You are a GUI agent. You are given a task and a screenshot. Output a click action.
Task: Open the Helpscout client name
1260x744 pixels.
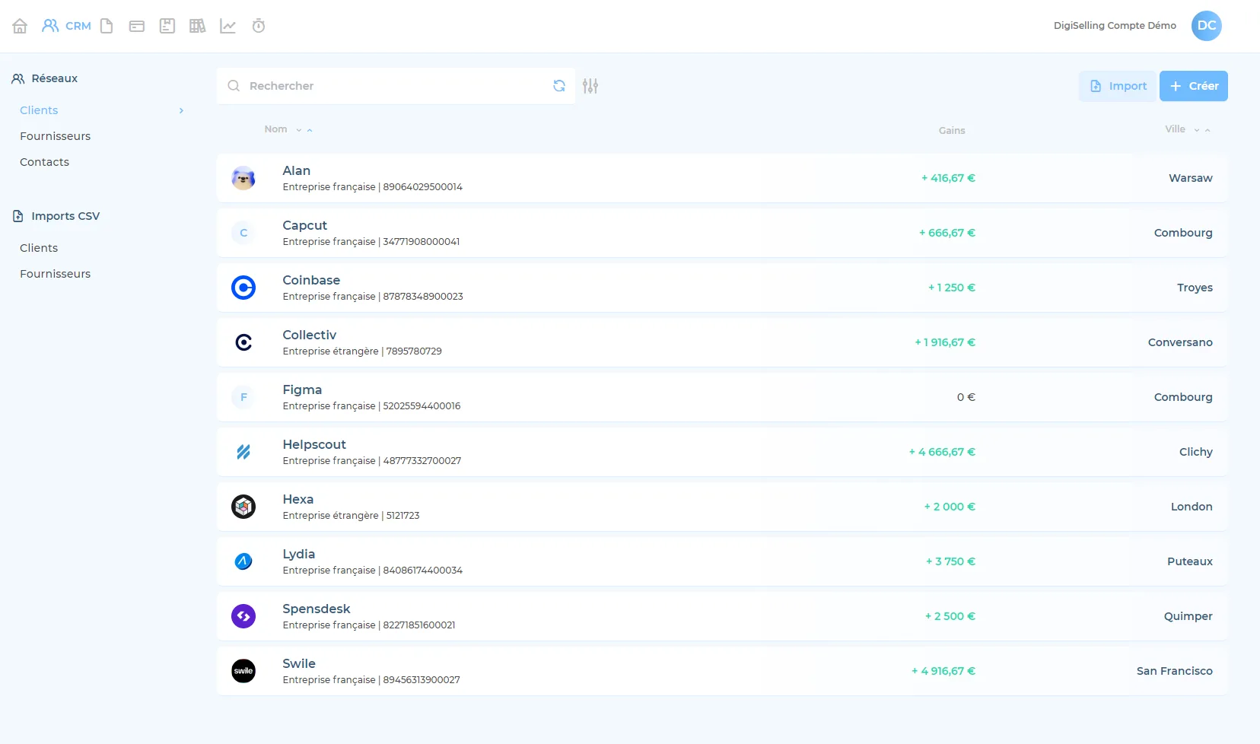314,445
